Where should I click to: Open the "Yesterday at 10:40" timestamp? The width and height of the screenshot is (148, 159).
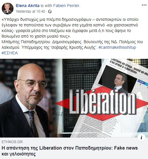click(x=30, y=11)
